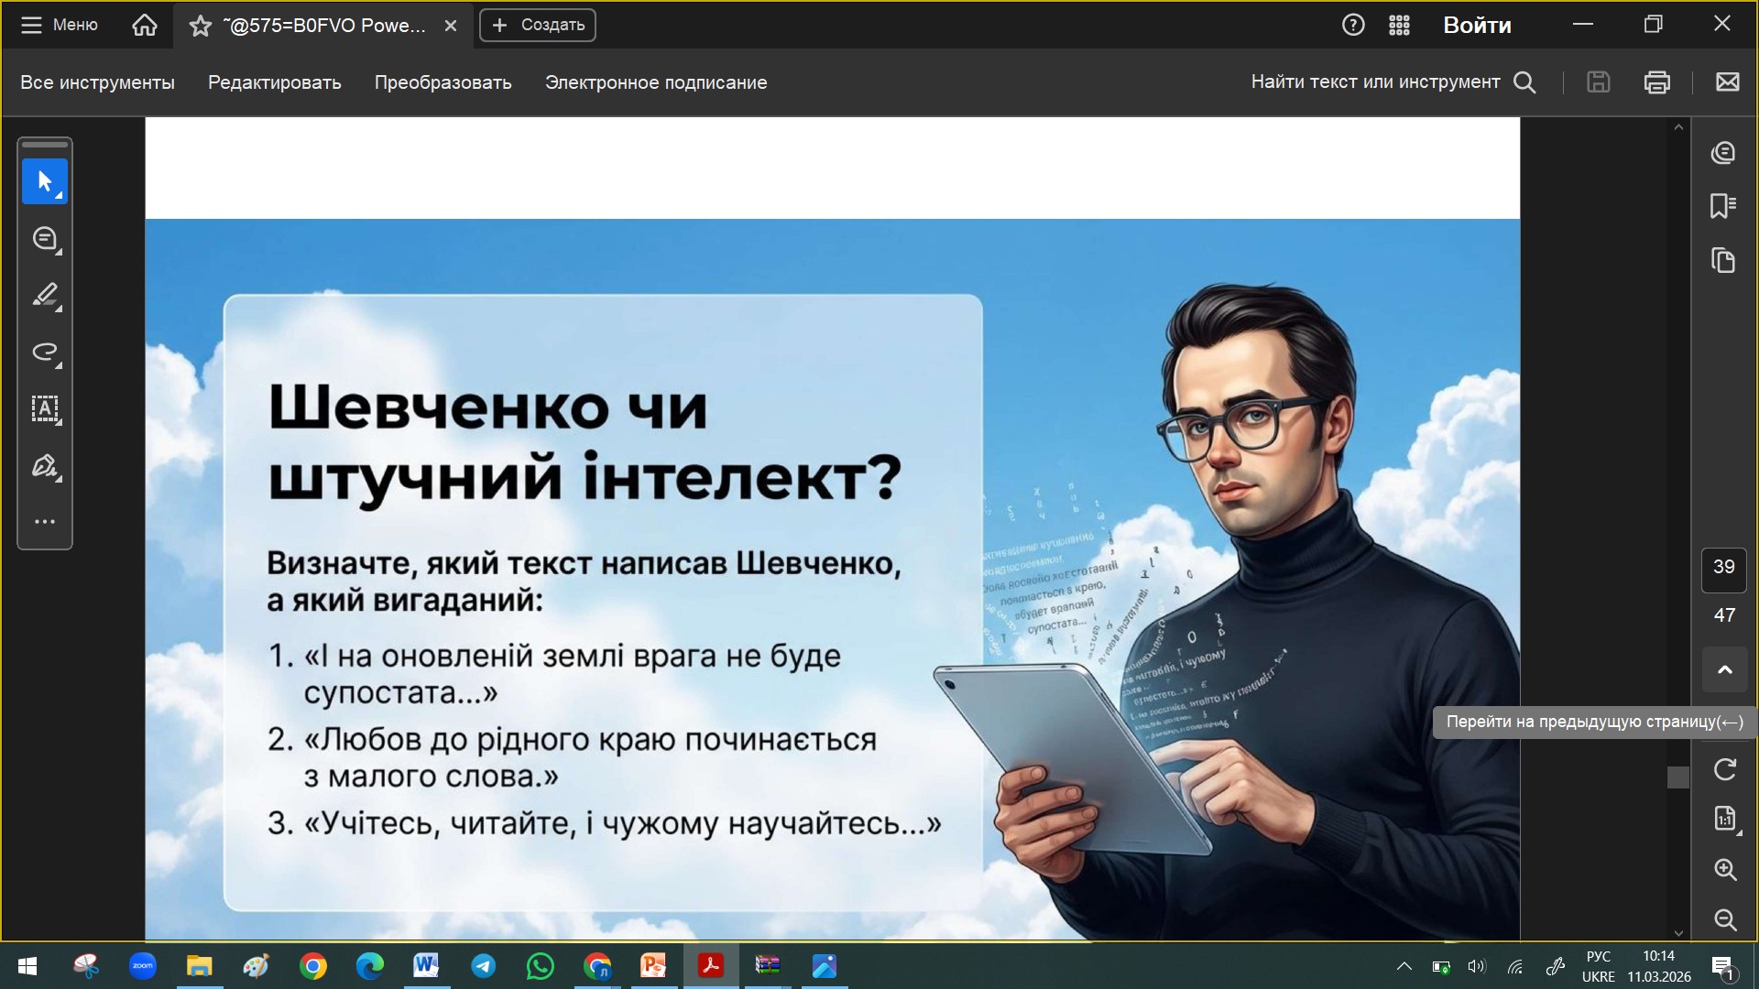Select the arrow selection tool
1759x989 pixels.
[45, 181]
